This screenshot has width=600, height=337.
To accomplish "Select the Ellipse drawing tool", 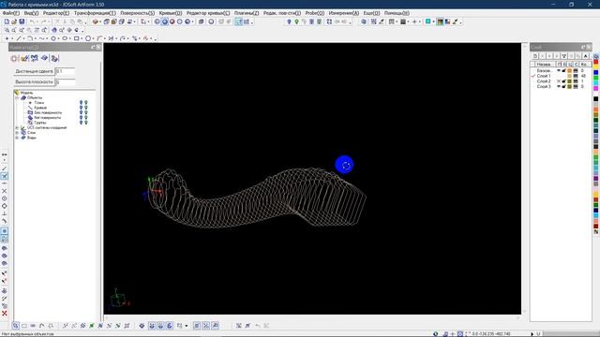I will [x=65, y=38].
